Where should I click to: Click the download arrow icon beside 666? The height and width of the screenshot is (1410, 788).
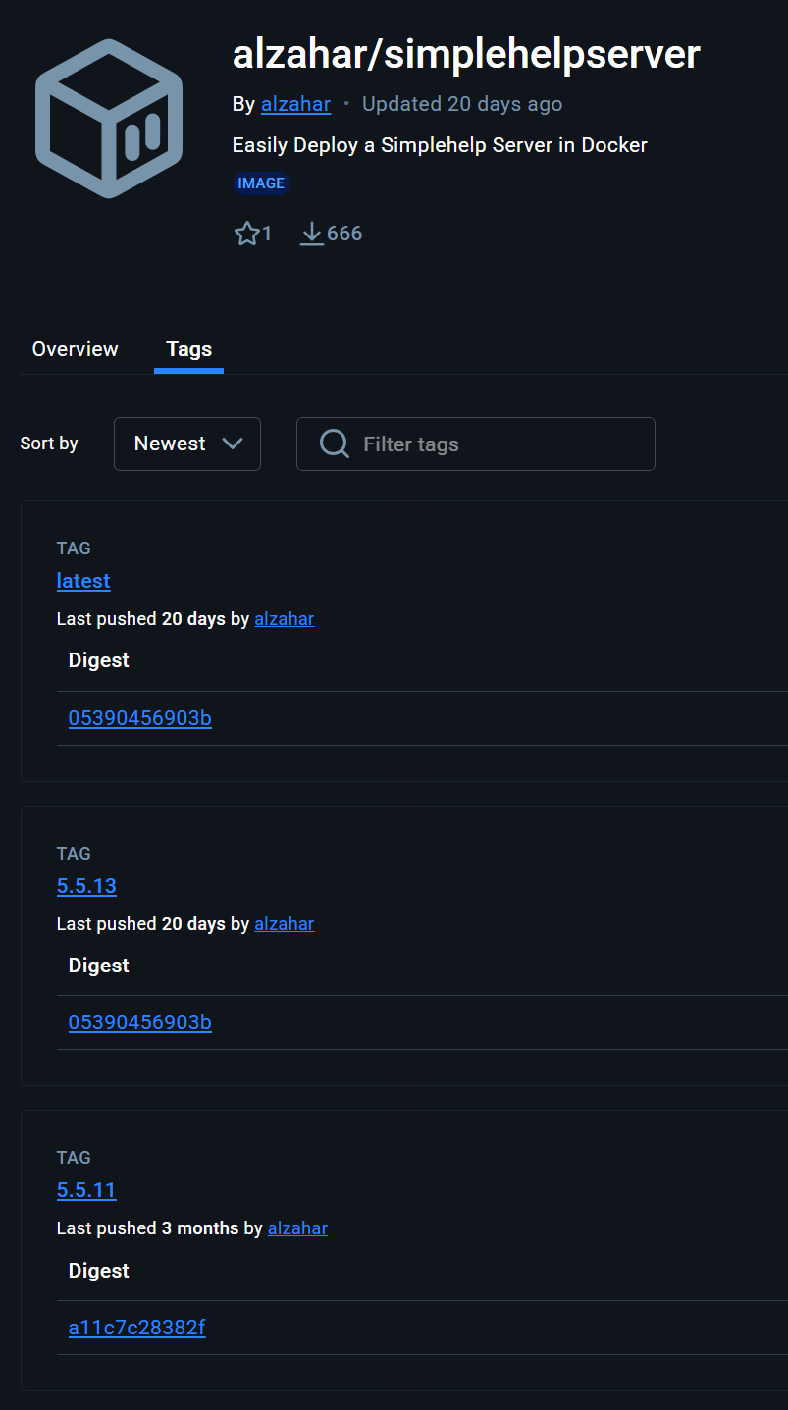pyautogui.click(x=311, y=234)
